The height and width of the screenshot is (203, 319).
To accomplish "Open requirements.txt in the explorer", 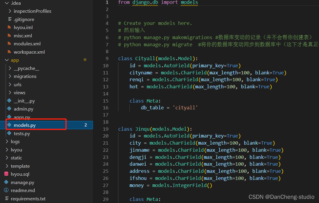I will coord(28,199).
